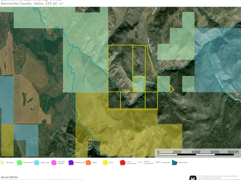Click the purple National Park legend icon
Viewport: 241px width, 180px height.
[x=71, y=163]
